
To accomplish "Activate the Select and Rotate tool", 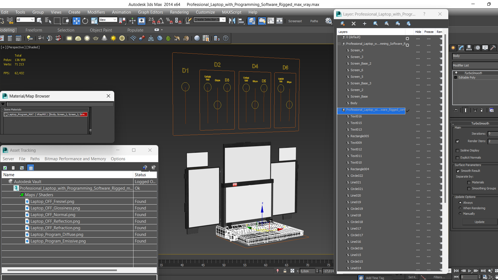I will click(85, 21).
